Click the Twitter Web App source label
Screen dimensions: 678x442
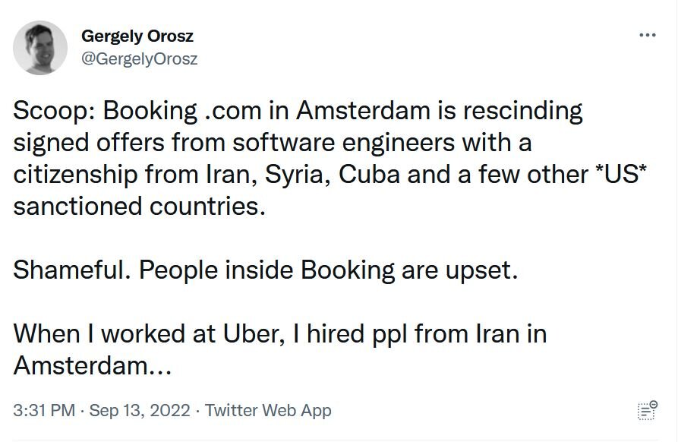[x=268, y=411]
